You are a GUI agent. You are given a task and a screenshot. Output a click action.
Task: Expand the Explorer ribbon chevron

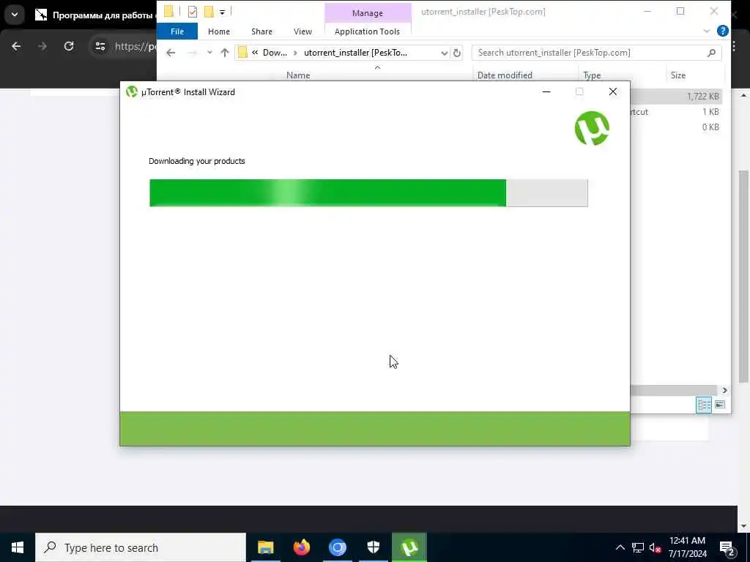click(x=707, y=31)
